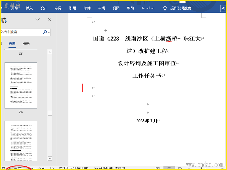This screenshot has width=227, height=170.
Task: Click the date text 2023年7月
Action: pos(147,121)
